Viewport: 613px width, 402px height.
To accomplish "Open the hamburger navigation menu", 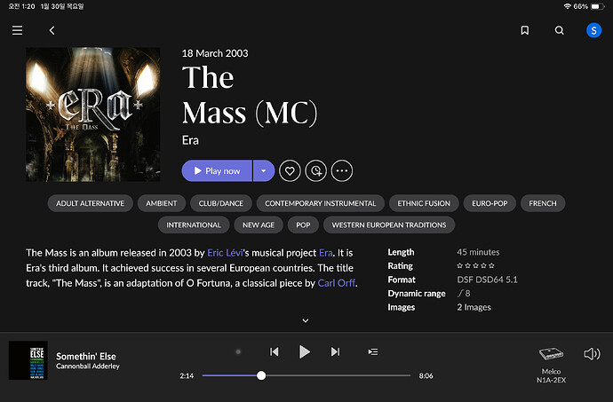I will pos(17,30).
